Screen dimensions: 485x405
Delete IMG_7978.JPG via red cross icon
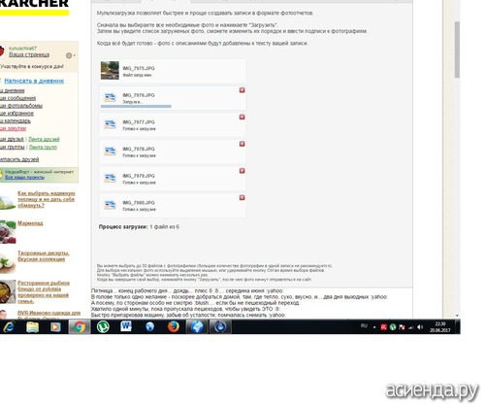tap(242, 144)
